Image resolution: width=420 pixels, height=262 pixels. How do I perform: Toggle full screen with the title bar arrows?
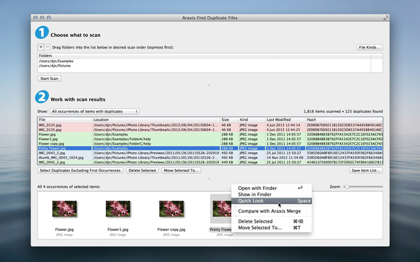point(386,18)
